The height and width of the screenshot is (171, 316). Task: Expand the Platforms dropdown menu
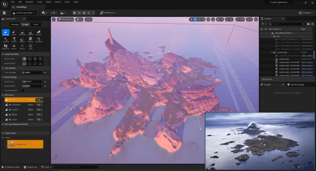(x=108, y=13)
